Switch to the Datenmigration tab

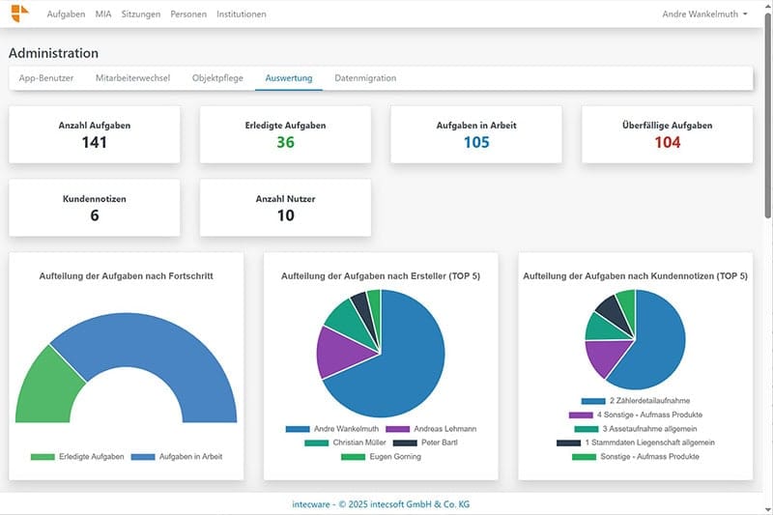[365, 78]
